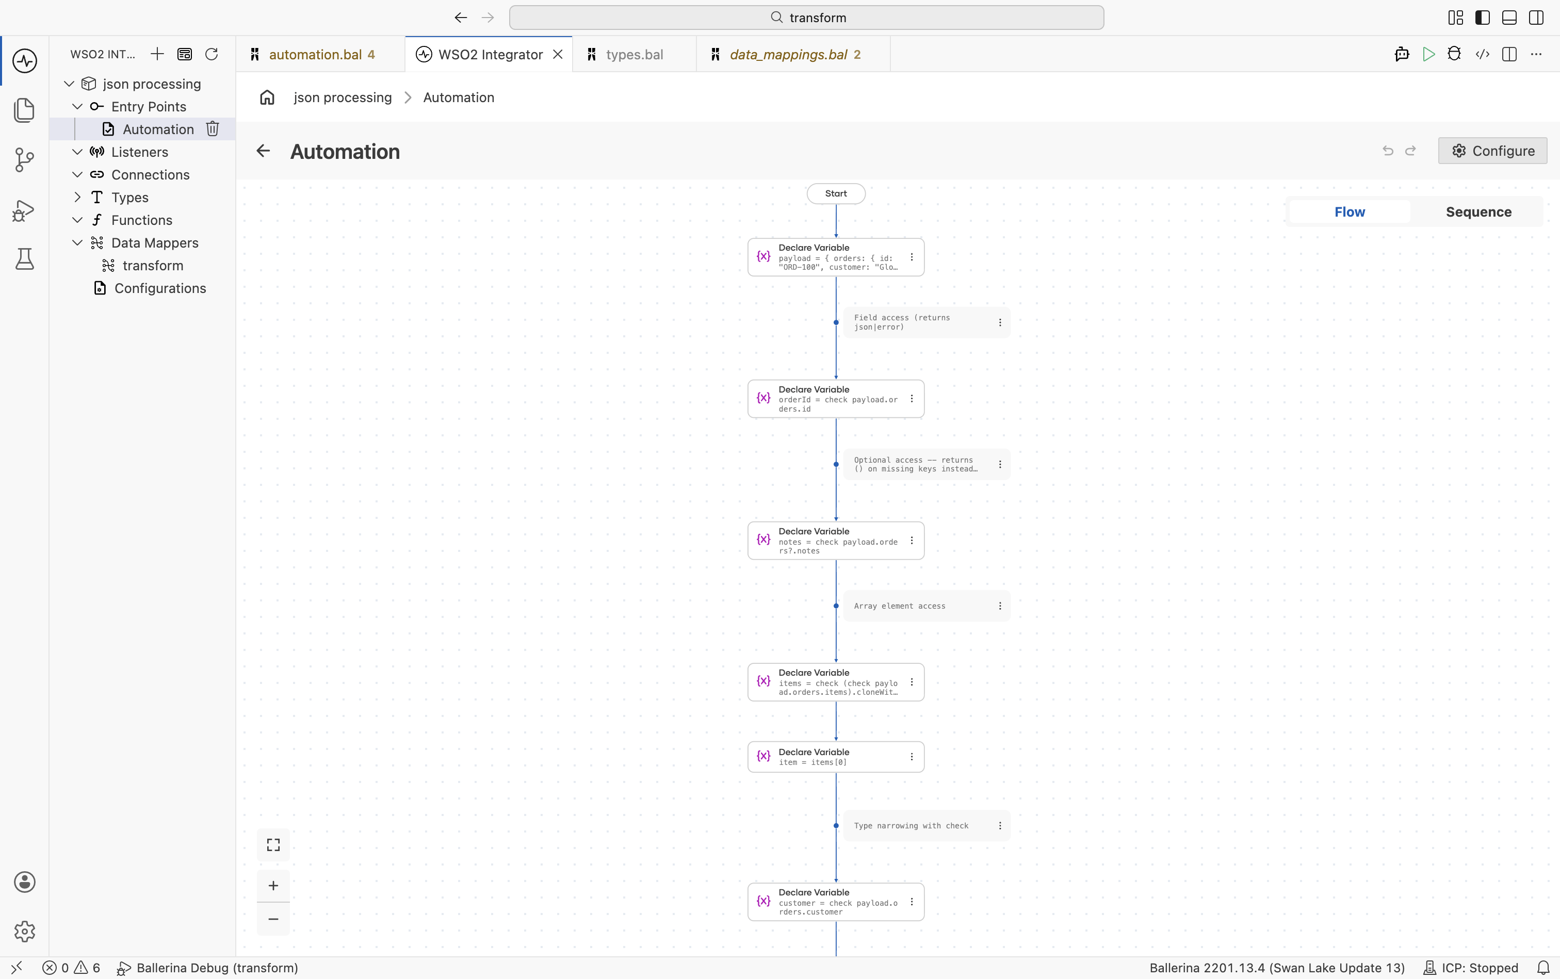Screen dimensions: 1560x979
Task: Toggle bottom panel visibility
Action: [x=1509, y=18]
